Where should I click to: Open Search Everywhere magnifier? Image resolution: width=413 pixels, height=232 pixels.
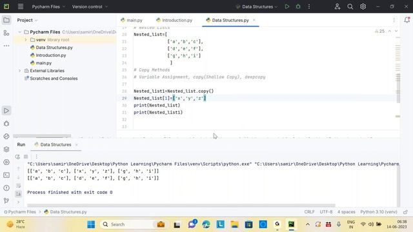(x=350, y=6)
